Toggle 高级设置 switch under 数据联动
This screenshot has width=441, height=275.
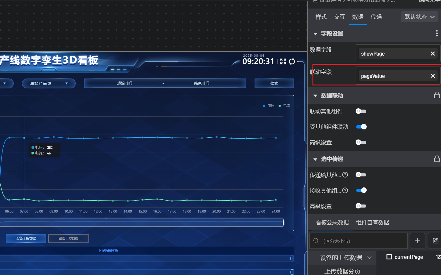tap(361, 142)
